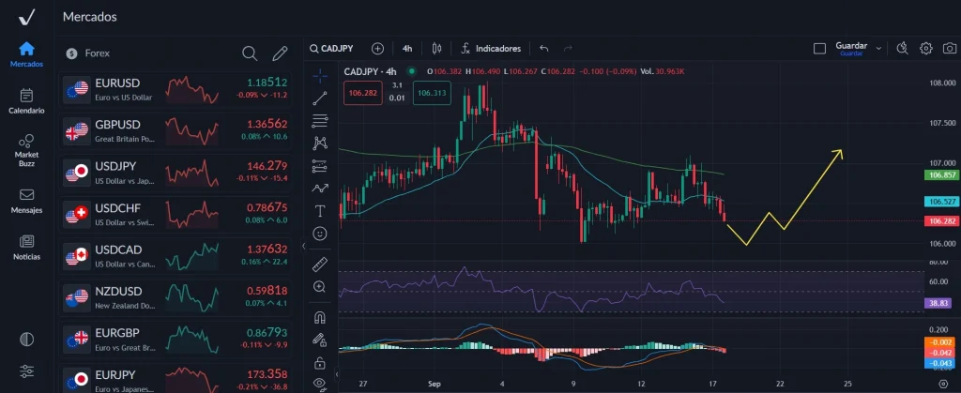
Task: Click the Guardar save button
Action: pyautogui.click(x=850, y=49)
